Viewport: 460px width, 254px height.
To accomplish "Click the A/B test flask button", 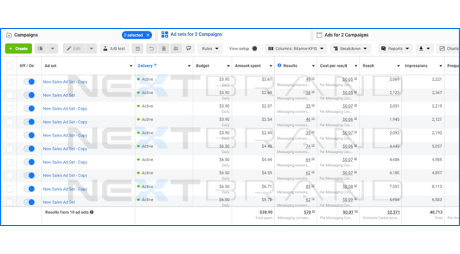I will (114, 49).
